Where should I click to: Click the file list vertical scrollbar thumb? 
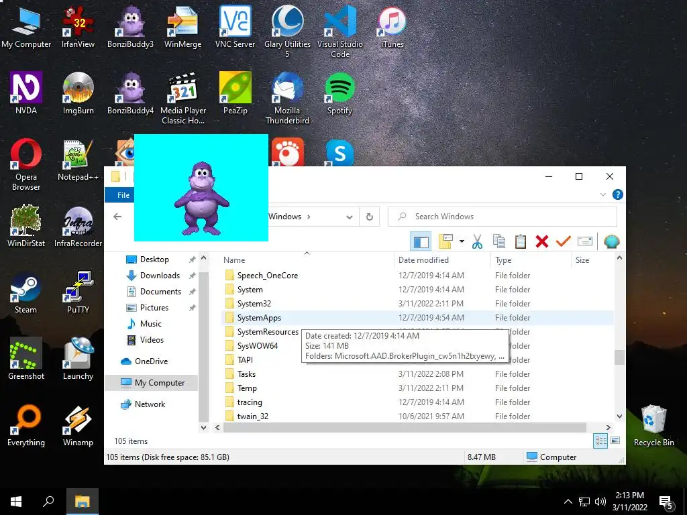[x=619, y=357]
